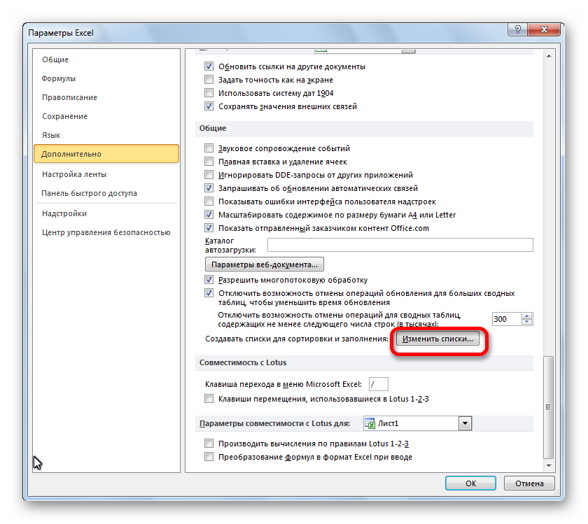Click Создавать списки для сортировки label
The width and height of the screenshot is (588, 524).
pyautogui.click(x=296, y=339)
